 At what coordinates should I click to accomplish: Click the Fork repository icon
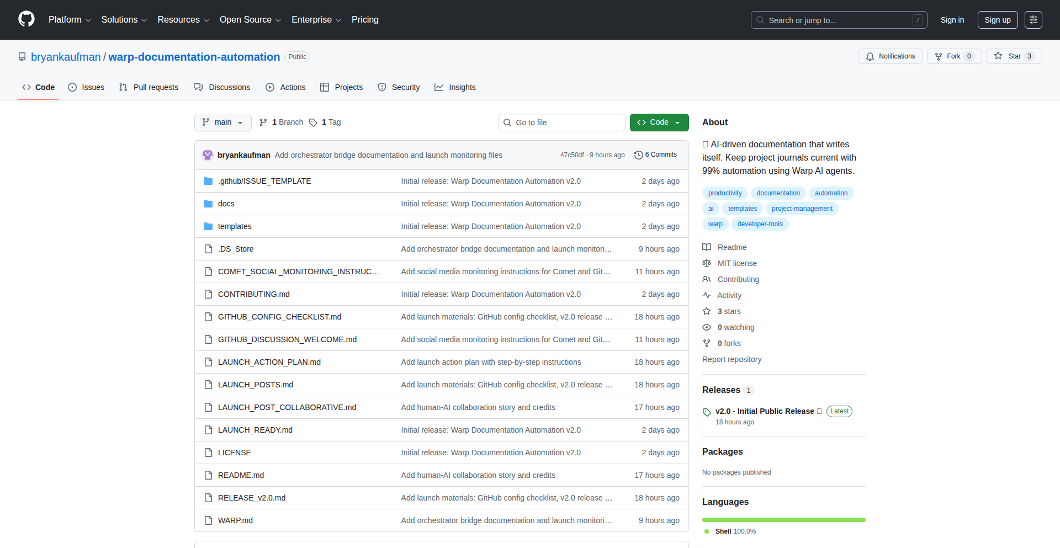click(x=939, y=56)
